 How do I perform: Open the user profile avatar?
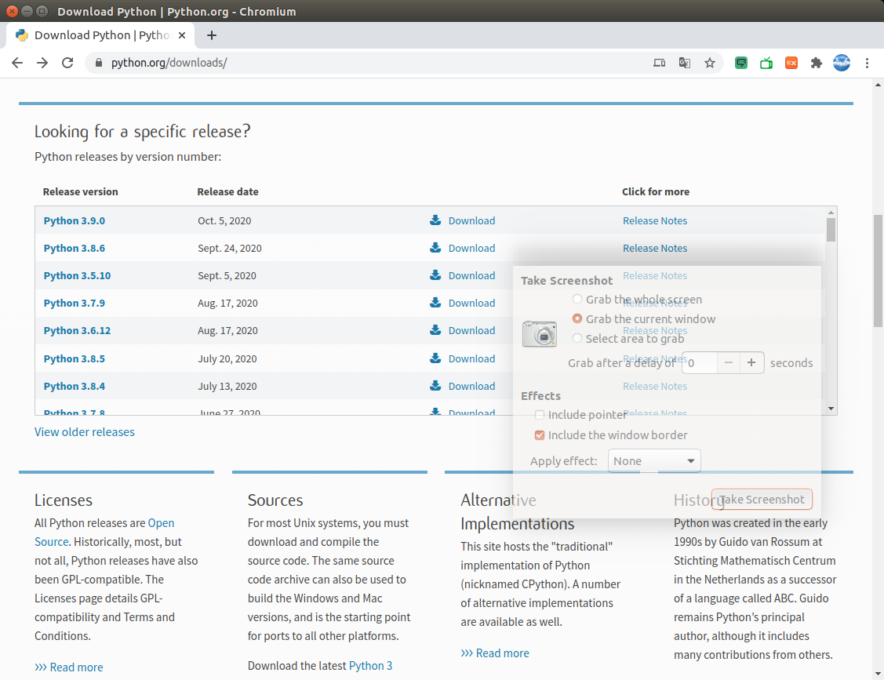(842, 64)
